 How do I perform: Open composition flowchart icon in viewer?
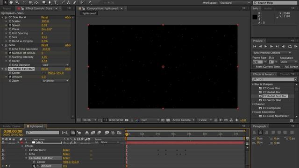pyautogui.click(x=231, y=120)
